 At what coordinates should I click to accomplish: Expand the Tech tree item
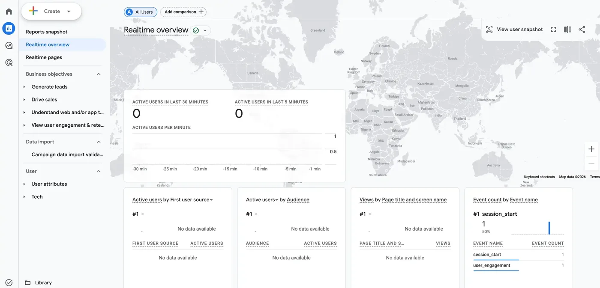[x=24, y=197]
